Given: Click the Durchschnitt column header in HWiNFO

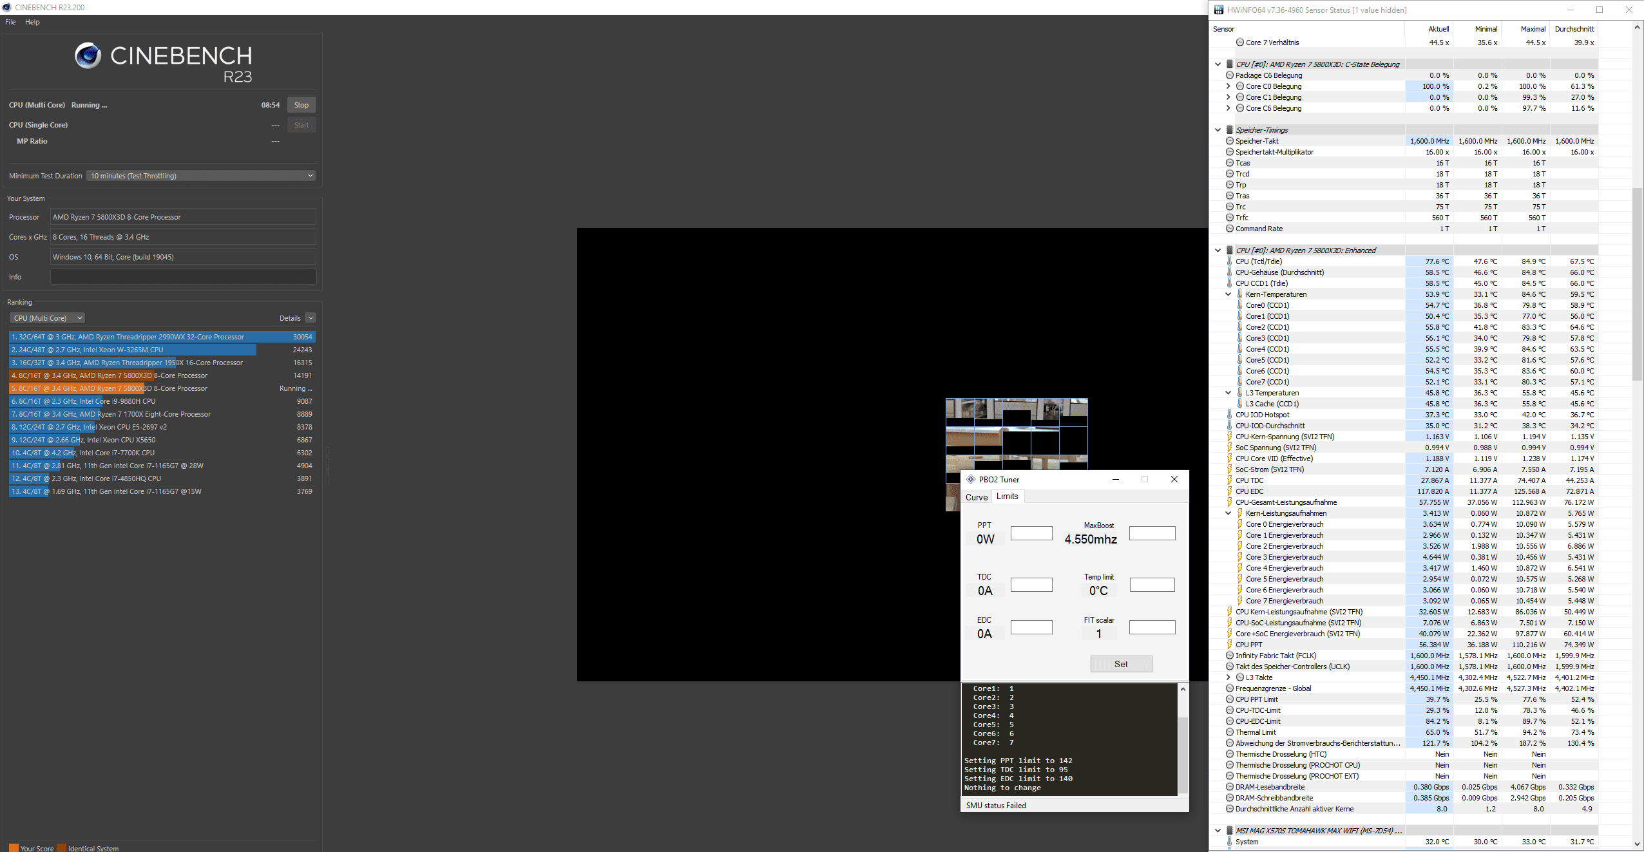Looking at the screenshot, I should (x=1574, y=29).
